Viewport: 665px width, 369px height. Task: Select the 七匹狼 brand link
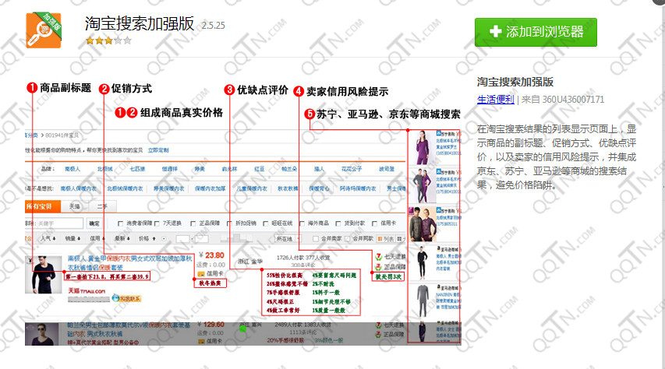pos(137,169)
